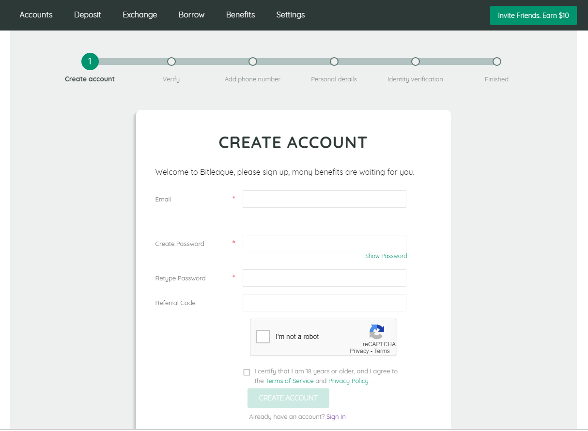The image size is (588, 431).
Task: Check the I'm not a robot box
Action: pos(263,337)
